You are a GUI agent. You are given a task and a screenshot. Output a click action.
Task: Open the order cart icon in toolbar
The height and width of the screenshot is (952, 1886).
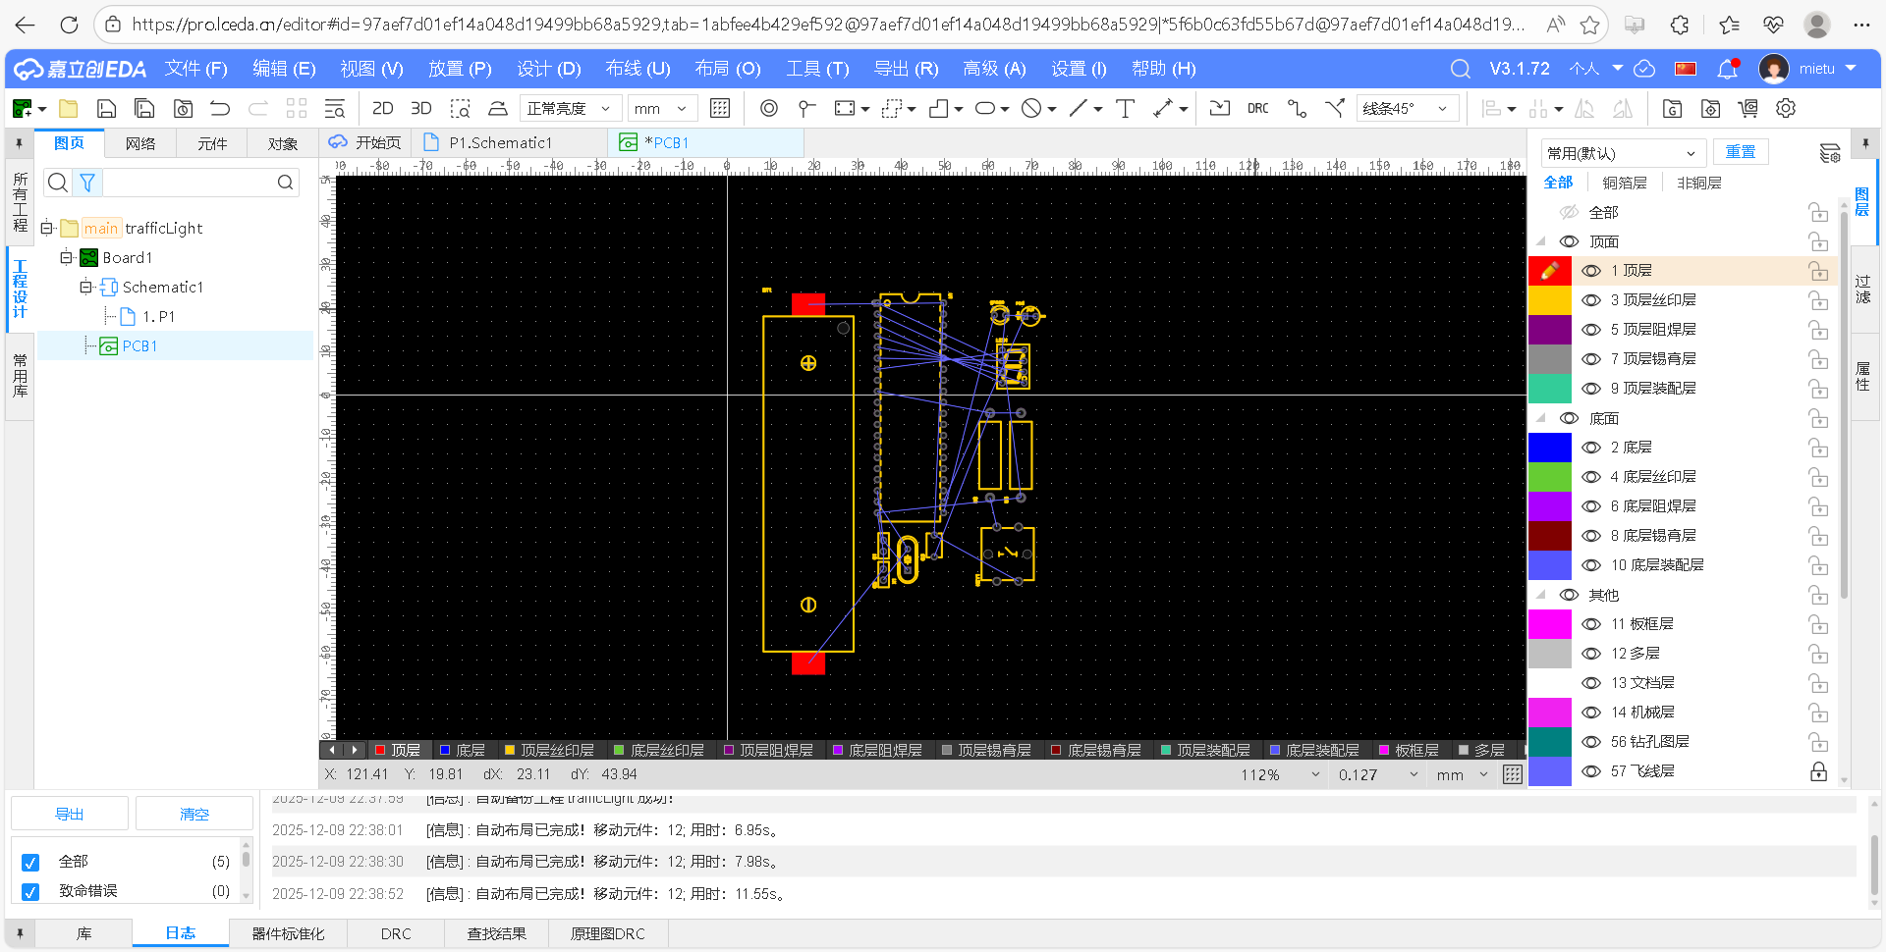[x=1748, y=108]
